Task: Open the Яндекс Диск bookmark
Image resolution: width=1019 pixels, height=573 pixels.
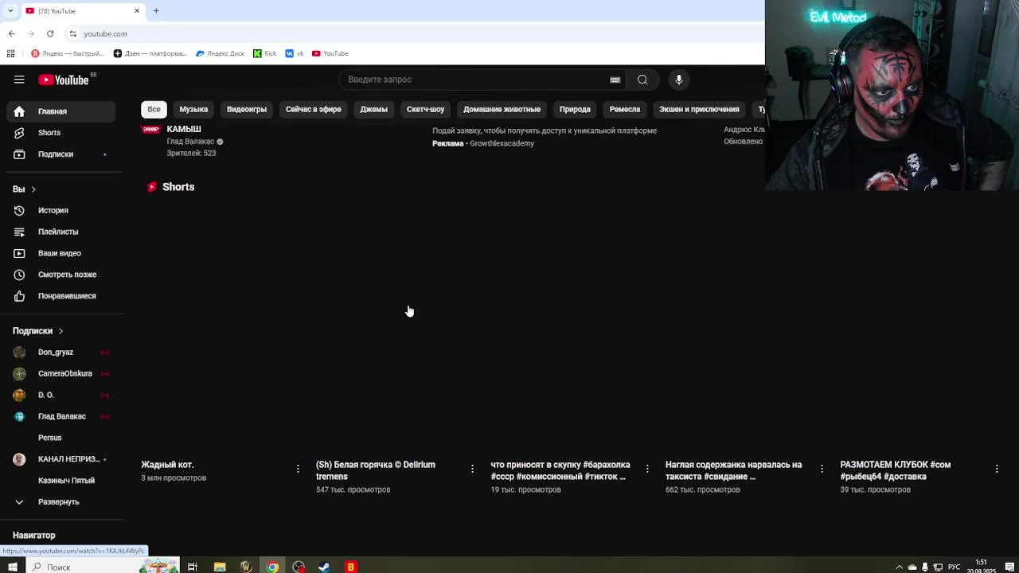Action: [x=221, y=53]
